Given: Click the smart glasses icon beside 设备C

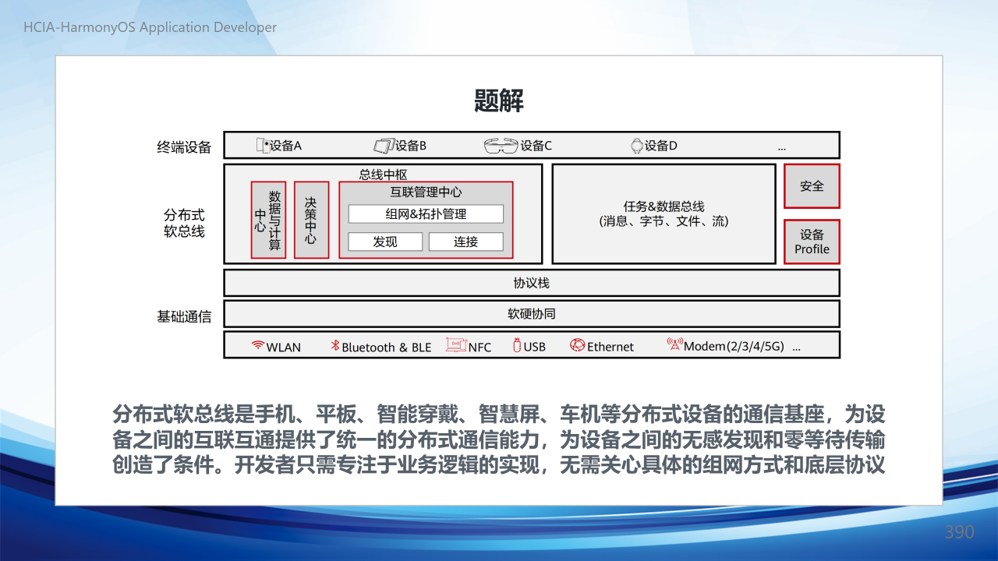Looking at the screenshot, I should pyautogui.click(x=501, y=146).
